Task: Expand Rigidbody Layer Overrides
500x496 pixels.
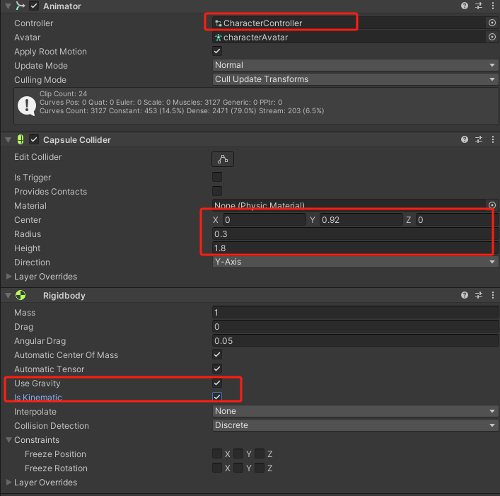Action: click(8, 482)
